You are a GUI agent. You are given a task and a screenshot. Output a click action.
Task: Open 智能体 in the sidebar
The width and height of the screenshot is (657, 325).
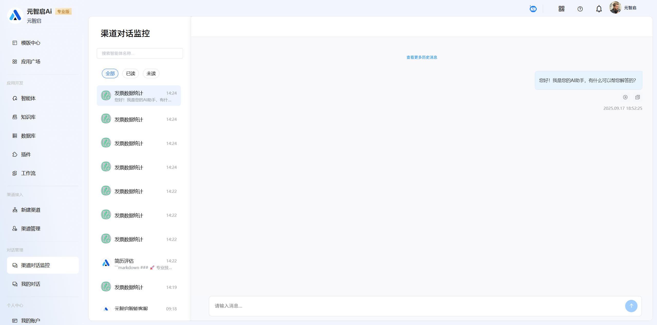pyautogui.click(x=28, y=98)
